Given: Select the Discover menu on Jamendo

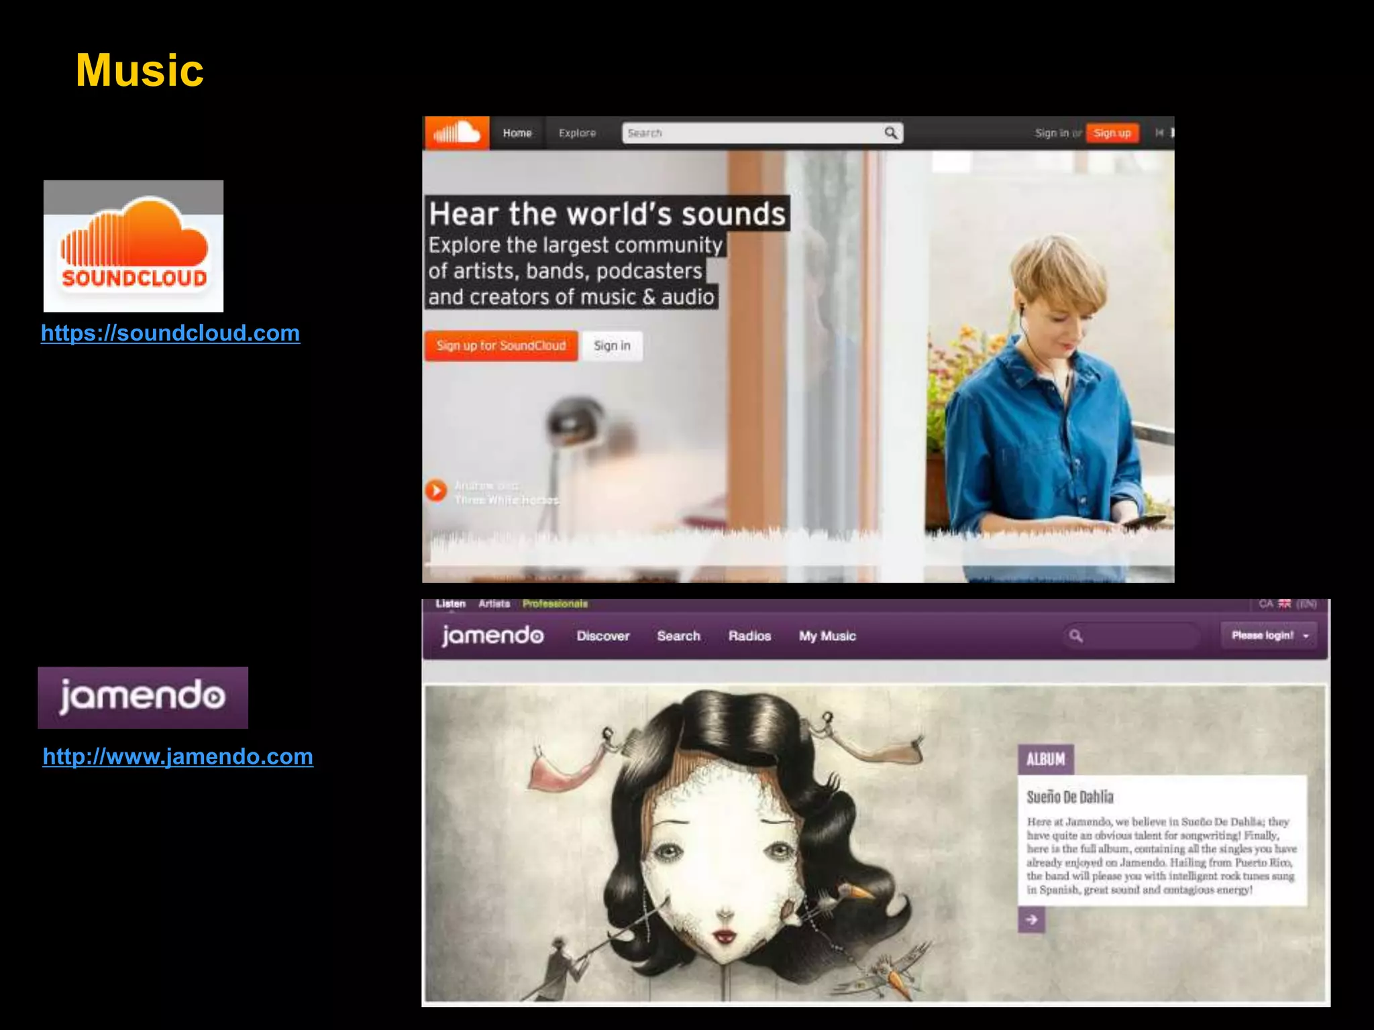Looking at the screenshot, I should tap(602, 636).
